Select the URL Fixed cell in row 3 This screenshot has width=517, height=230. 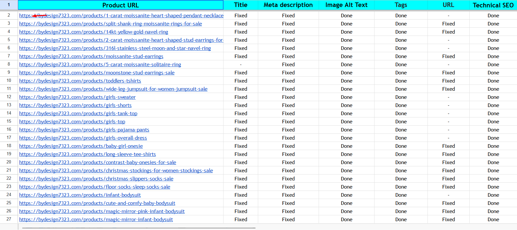[448, 24]
